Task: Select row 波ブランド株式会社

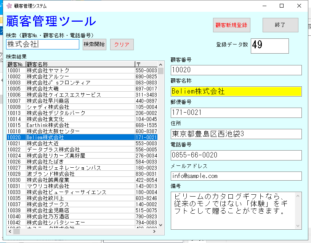Action: click(x=82, y=174)
